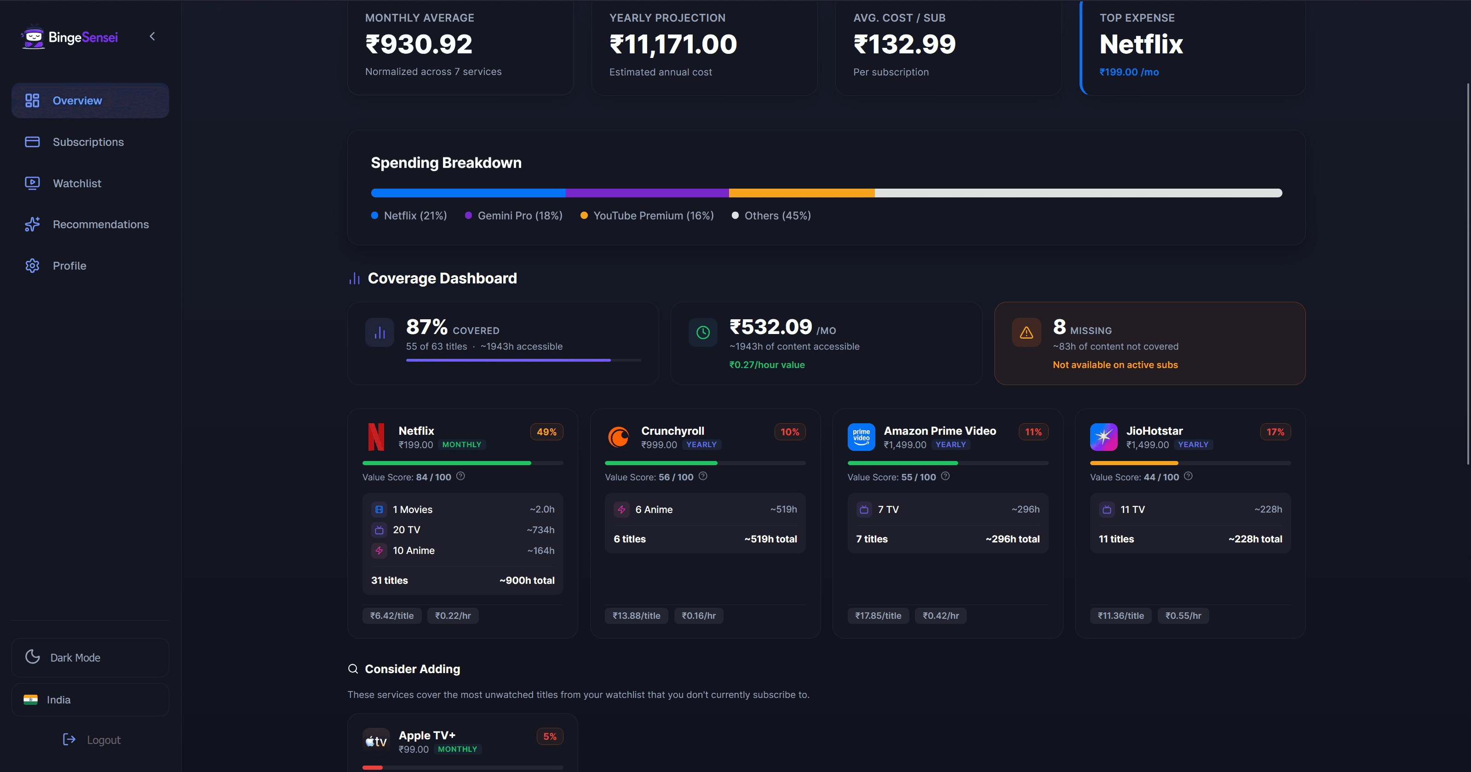Collapse the sidebar with the chevron arrow

pyautogui.click(x=152, y=36)
